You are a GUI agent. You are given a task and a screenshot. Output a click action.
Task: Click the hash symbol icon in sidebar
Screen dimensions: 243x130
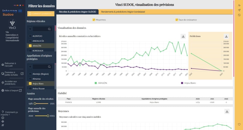(x=3, y=125)
